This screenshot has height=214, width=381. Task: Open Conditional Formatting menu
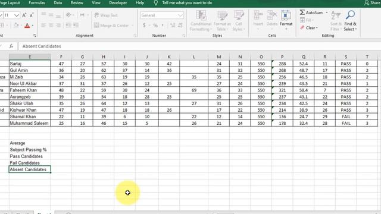pyautogui.click(x=201, y=21)
